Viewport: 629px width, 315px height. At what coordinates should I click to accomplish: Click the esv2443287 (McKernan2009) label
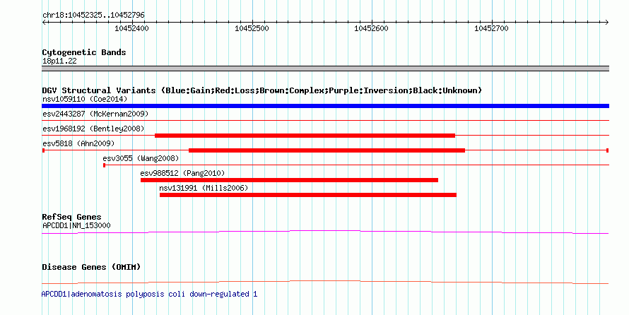(95, 114)
